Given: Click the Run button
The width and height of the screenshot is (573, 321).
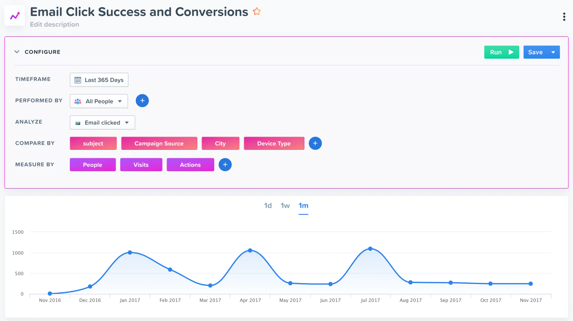Looking at the screenshot, I should tap(501, 52).
